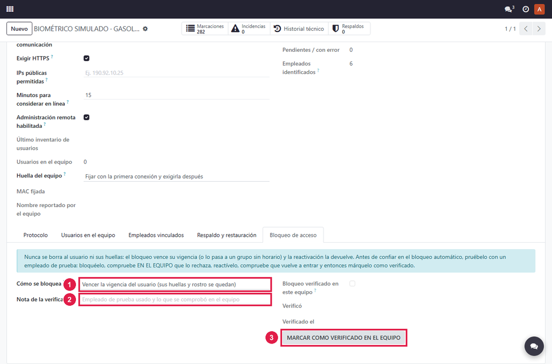Viewport: 552px width, 364px height.
Task: Open the apps grid menu icon
Action: tap(10, 9)
